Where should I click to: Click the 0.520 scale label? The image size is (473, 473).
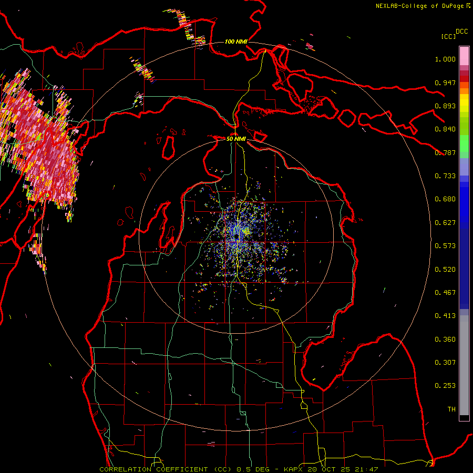tap(445, 270)
